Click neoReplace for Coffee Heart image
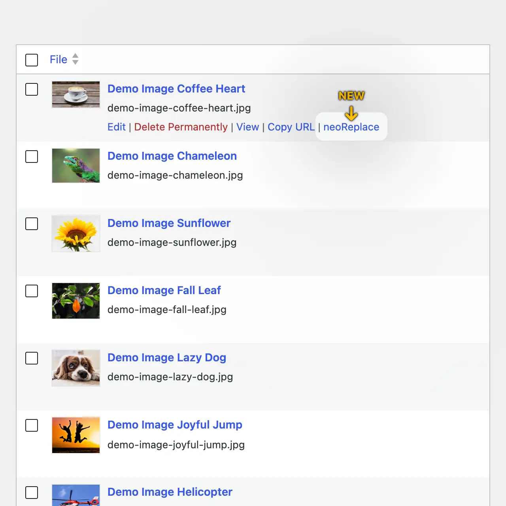The image size is (506, 506). point(351,127)
